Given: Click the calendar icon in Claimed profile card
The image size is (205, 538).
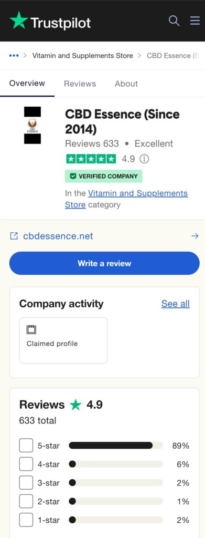Looking at the screenshot, I should pyautogui.click(x=31, y=330).
